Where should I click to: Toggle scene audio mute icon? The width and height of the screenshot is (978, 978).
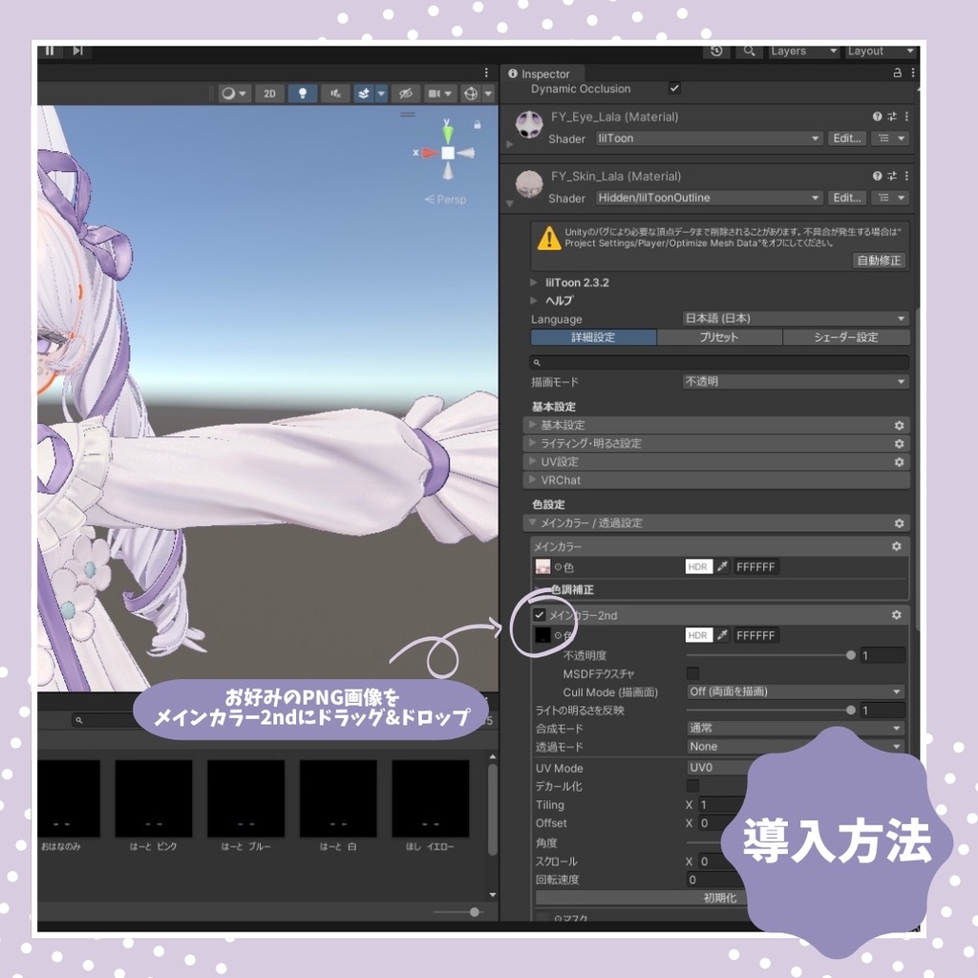pos(335,94)
